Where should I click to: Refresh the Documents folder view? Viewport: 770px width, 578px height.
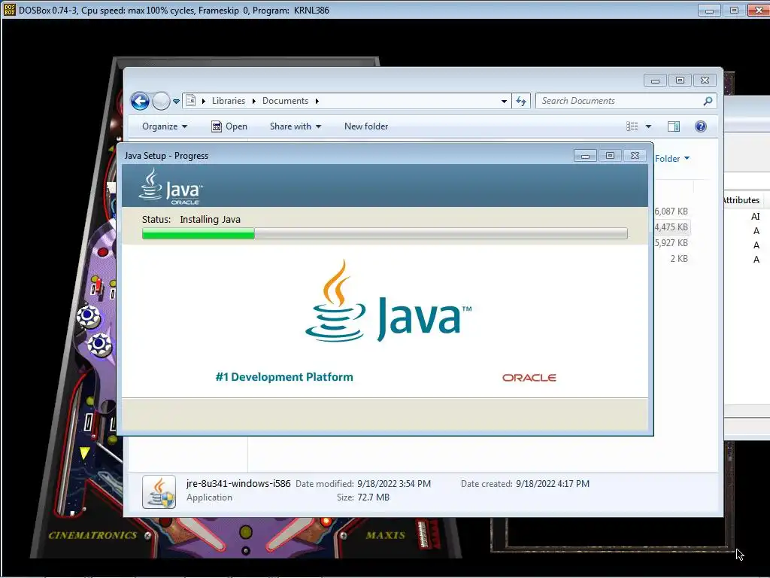point(521,102)
